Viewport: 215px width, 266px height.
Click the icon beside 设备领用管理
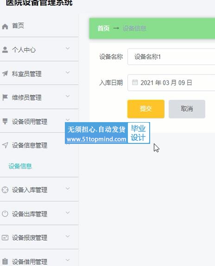(5, 121)
